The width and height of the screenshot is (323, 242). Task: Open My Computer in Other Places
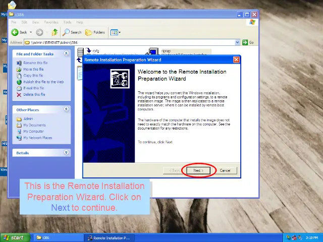tap(34, 131)
